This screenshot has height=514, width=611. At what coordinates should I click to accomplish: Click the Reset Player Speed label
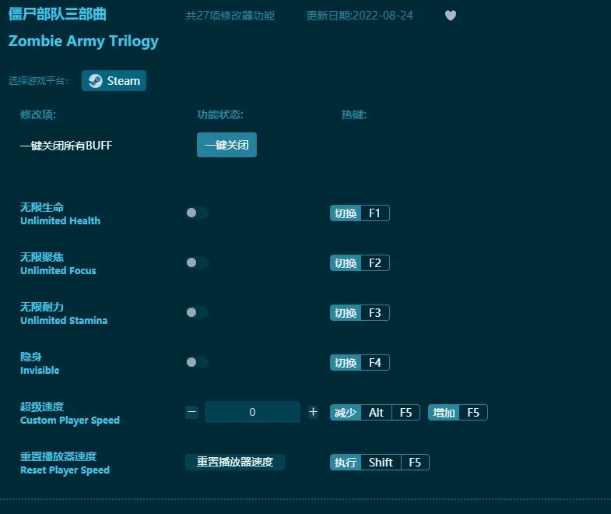(x=65, y=470)
